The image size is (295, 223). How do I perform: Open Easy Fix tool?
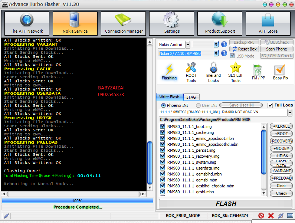tap(281, 72)
